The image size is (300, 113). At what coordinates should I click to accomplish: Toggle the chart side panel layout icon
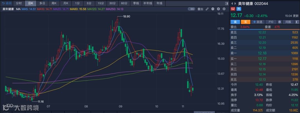227,3
